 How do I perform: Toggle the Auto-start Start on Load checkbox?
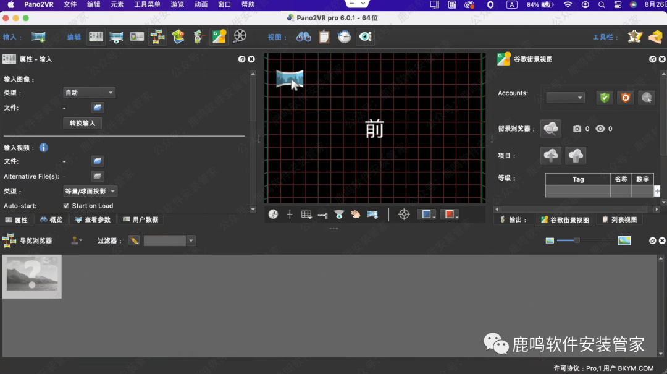click(66, 206)
